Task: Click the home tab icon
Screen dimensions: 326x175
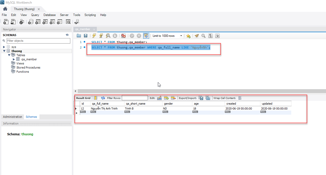Action: (x=5, y=9)
